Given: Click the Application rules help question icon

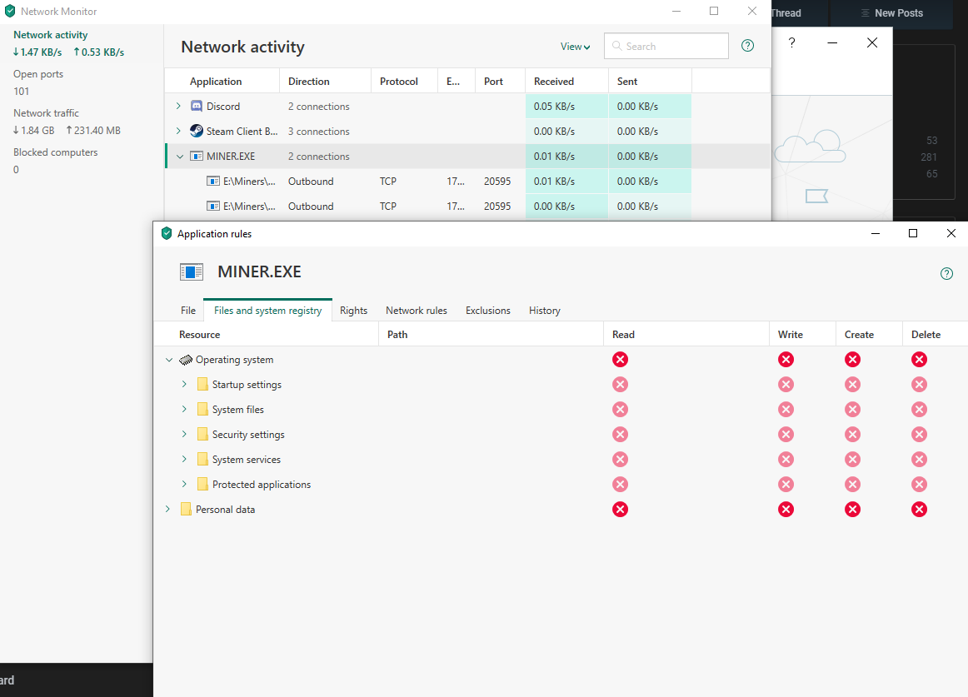Looking at the screenshot, I should pos(946,273).
